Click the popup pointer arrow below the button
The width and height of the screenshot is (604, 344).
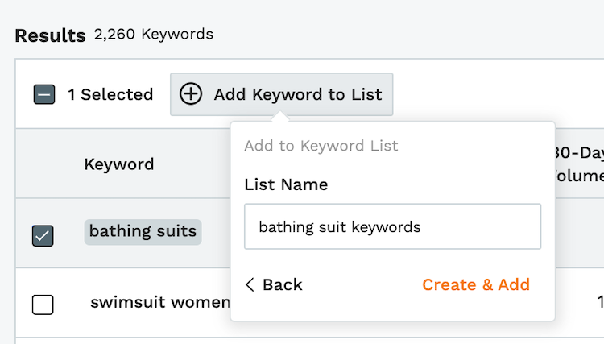(280, 117)
